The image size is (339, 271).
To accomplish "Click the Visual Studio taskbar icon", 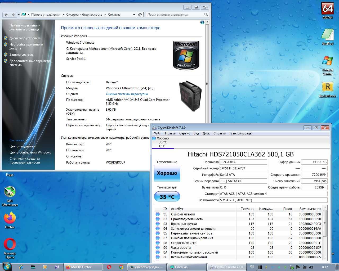I will click(x=57, y=267).
